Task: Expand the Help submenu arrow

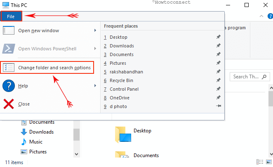Action: point(95,86)
